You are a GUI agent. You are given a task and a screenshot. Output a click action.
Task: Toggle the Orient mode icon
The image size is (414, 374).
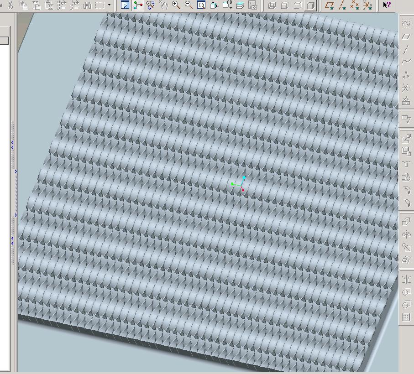pyautogui.click(x=151, y=5)
